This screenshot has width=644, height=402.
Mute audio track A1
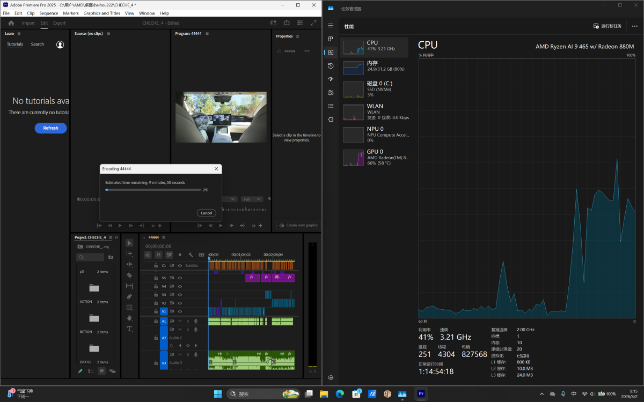click(x=180, y=321)
